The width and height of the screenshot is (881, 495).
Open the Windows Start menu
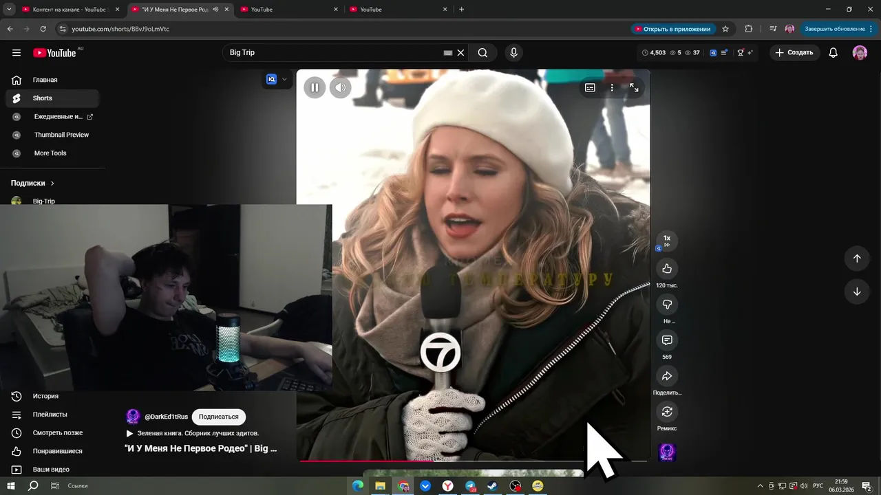11,486
